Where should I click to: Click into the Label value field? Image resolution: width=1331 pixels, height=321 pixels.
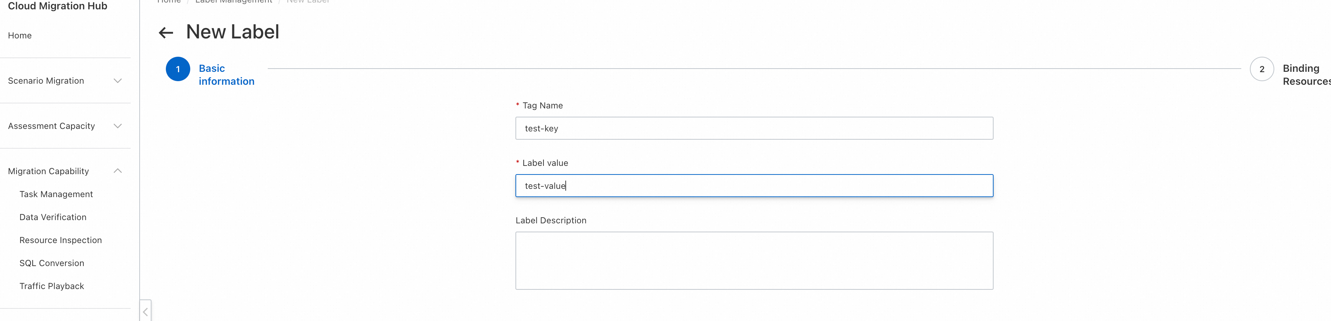(754, 186)
